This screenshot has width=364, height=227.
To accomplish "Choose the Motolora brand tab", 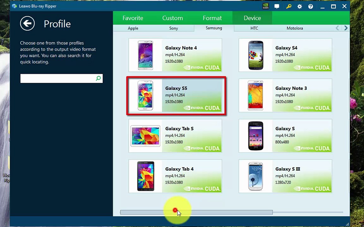I will [x=294, y=28].
